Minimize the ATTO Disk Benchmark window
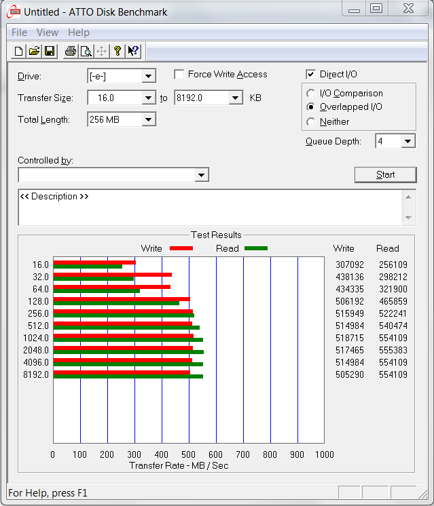434x506 pixels. point(354,9)
